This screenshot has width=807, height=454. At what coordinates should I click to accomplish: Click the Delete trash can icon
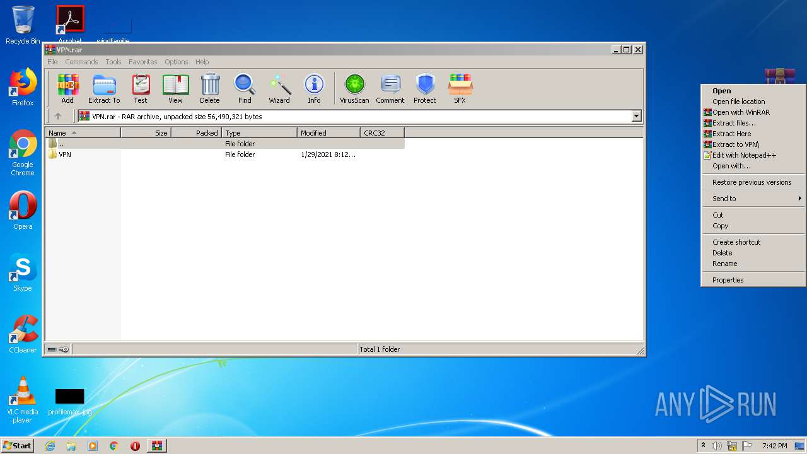[x=210, y=88]
